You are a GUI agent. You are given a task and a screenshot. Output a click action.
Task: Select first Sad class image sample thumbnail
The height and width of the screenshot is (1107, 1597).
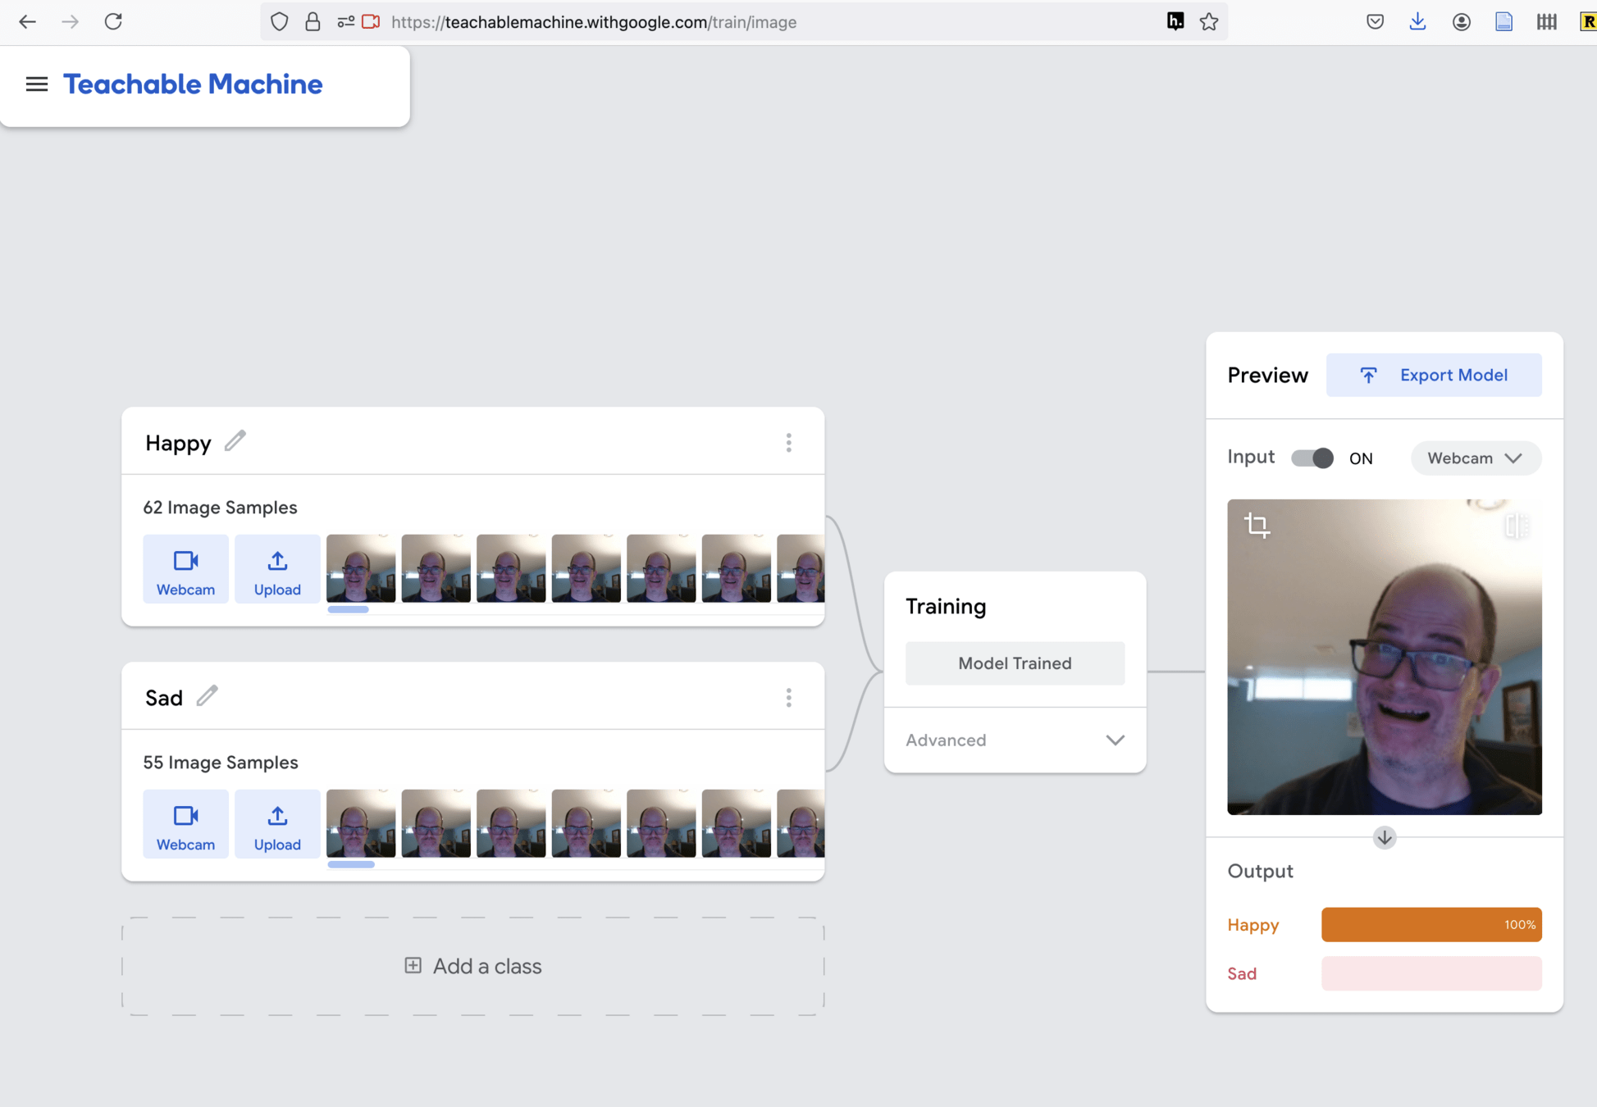[361, 823]
